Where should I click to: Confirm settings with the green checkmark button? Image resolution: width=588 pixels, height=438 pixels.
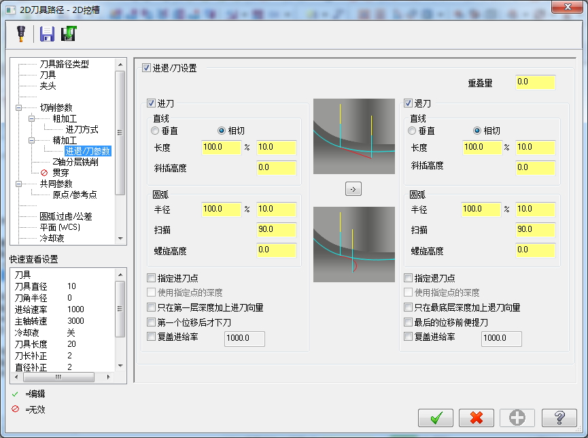(x=436, y=418)
